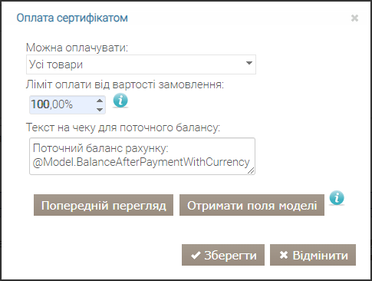372x281 pixels.
Task: Increase the payment limit with the up arrow
Action: (x=100, y=101)
